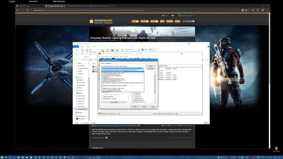Click the Nexus Mods logo
The height and width of the screenshot is (159, 283).
point(101,21)
